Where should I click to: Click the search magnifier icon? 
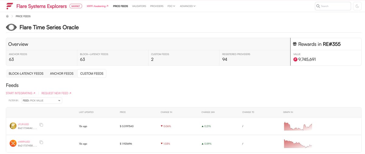tap(318, 6)
